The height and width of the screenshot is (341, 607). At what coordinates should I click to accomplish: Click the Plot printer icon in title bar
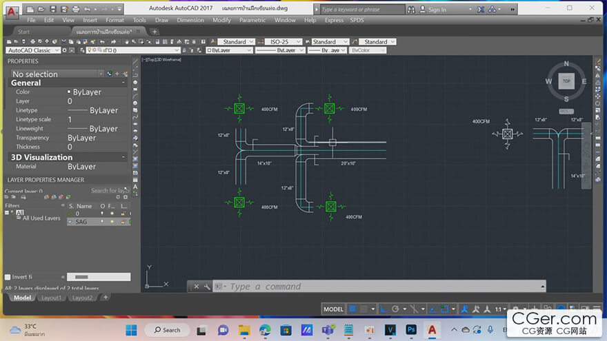[x=74, y=9]
